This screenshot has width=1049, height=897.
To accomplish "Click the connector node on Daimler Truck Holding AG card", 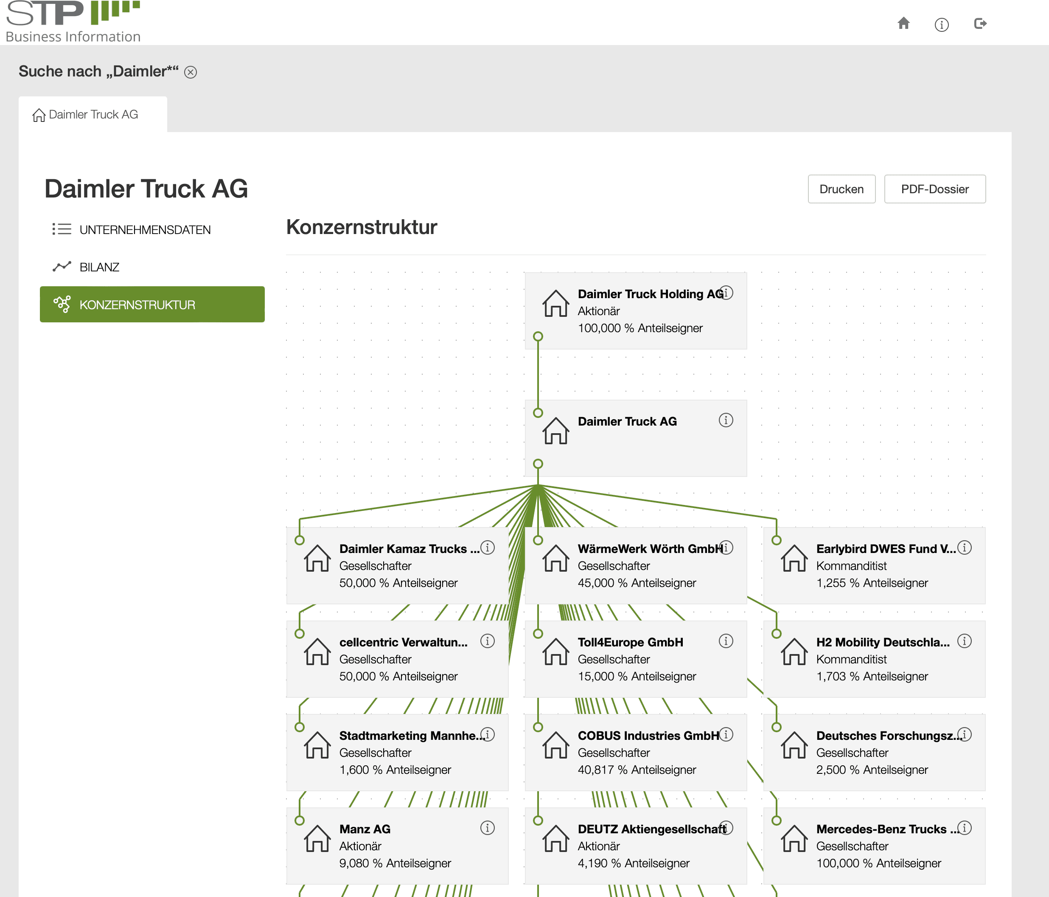I will pyautogui.click(x=538, y=336).
